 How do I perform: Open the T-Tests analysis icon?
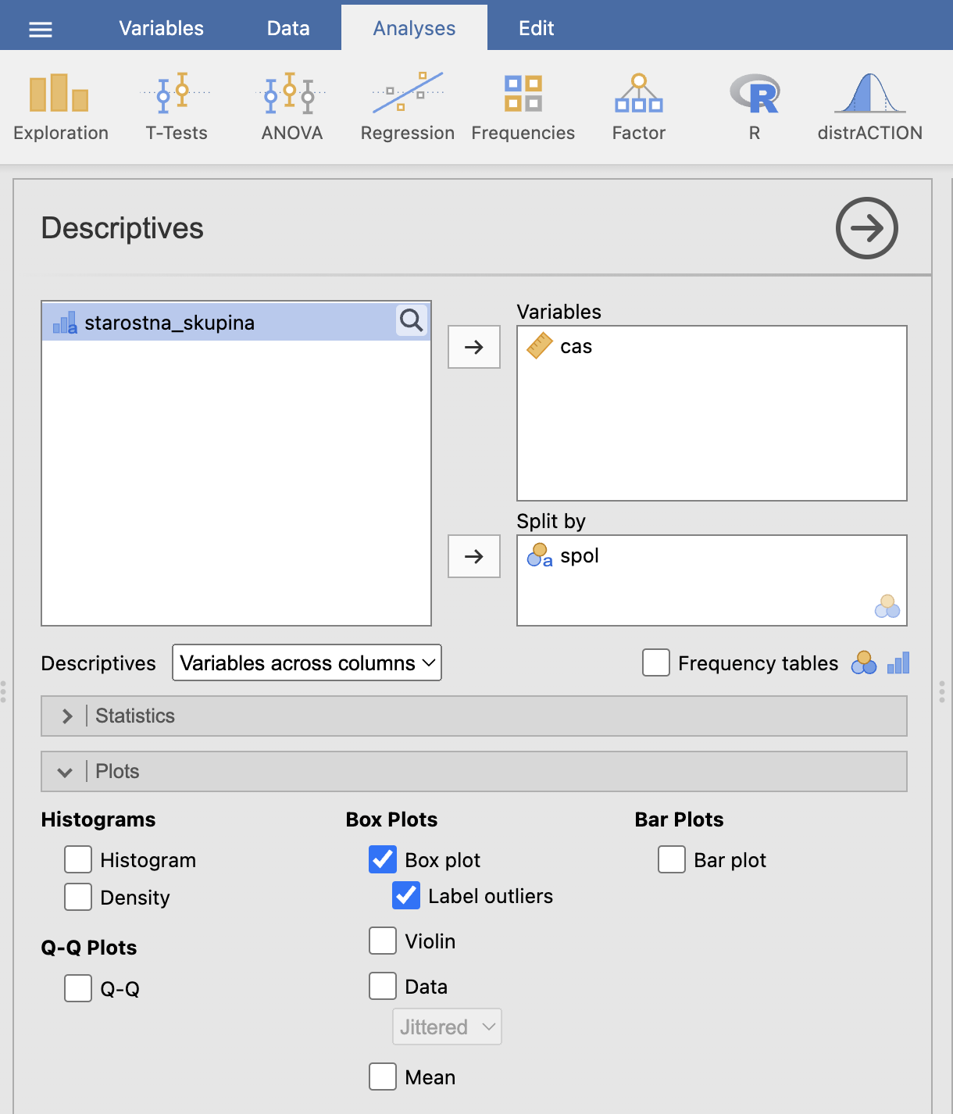(177, 107)
